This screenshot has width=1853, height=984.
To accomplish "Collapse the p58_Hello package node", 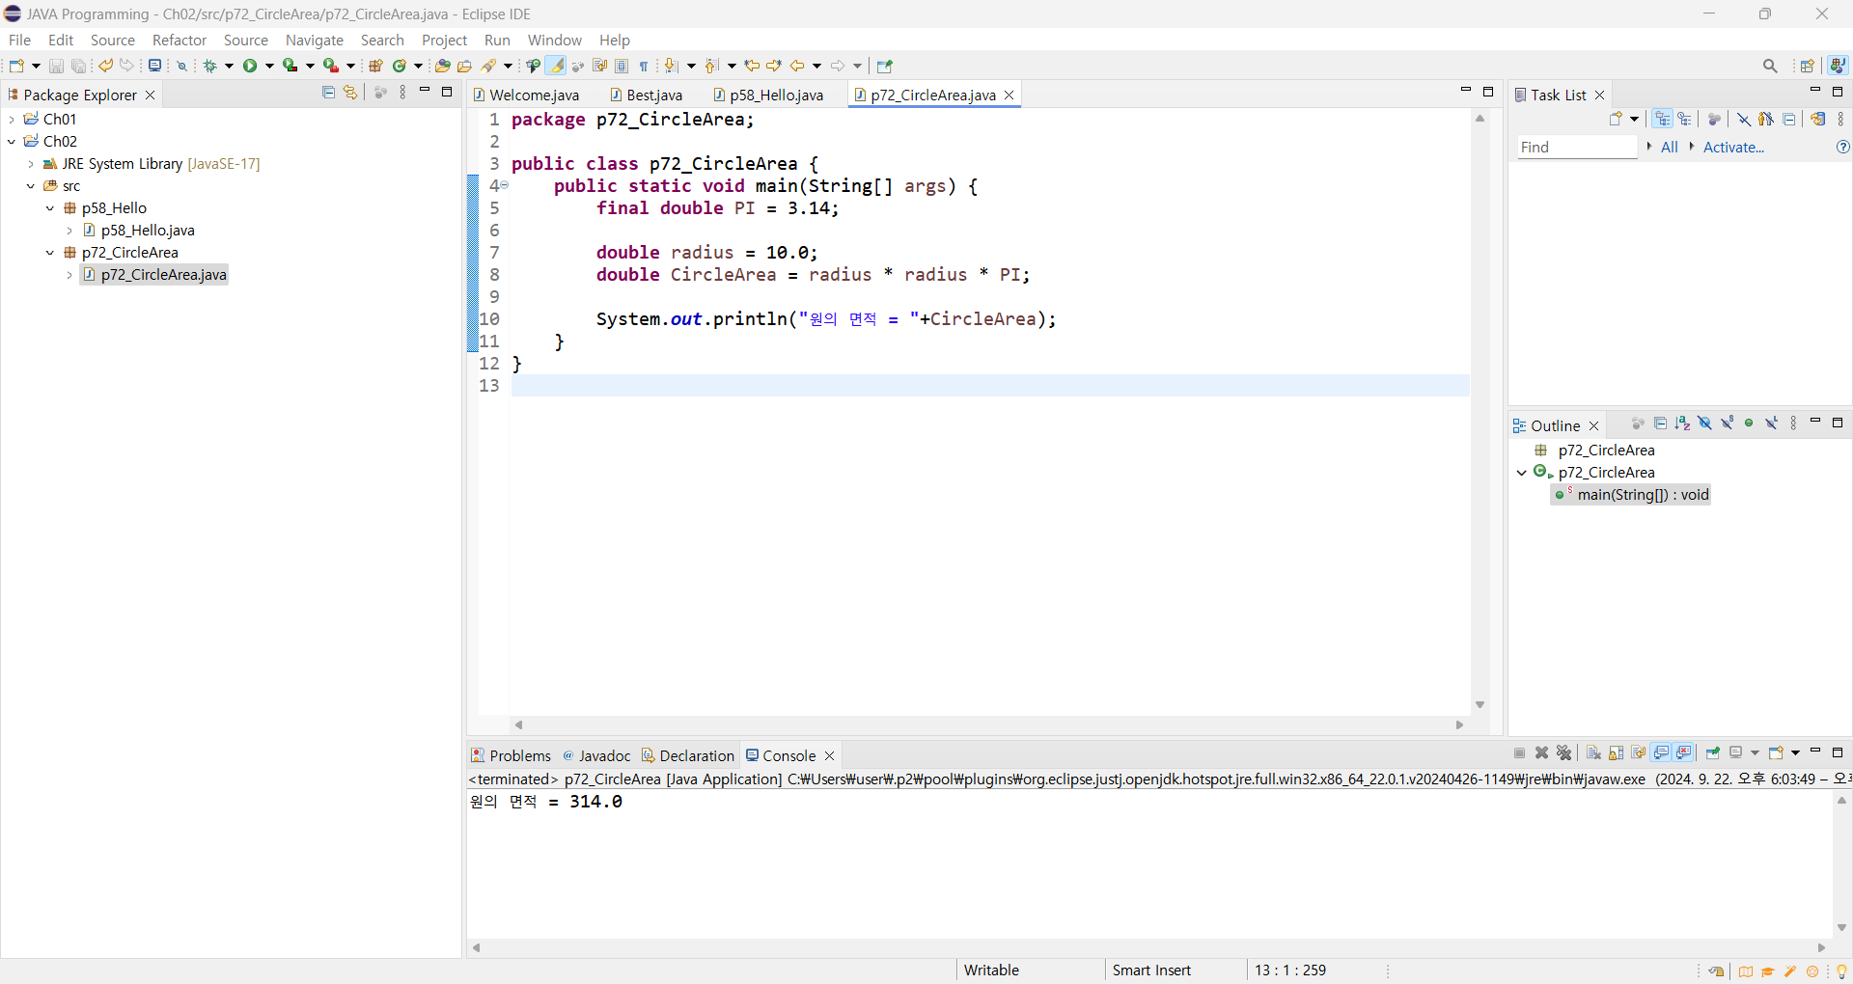I will (x=50, y=208).
